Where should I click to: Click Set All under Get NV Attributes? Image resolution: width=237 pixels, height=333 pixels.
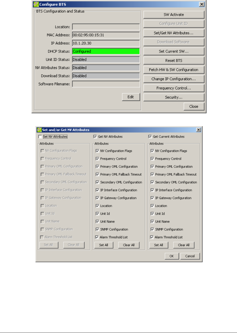tap(104, 245)
